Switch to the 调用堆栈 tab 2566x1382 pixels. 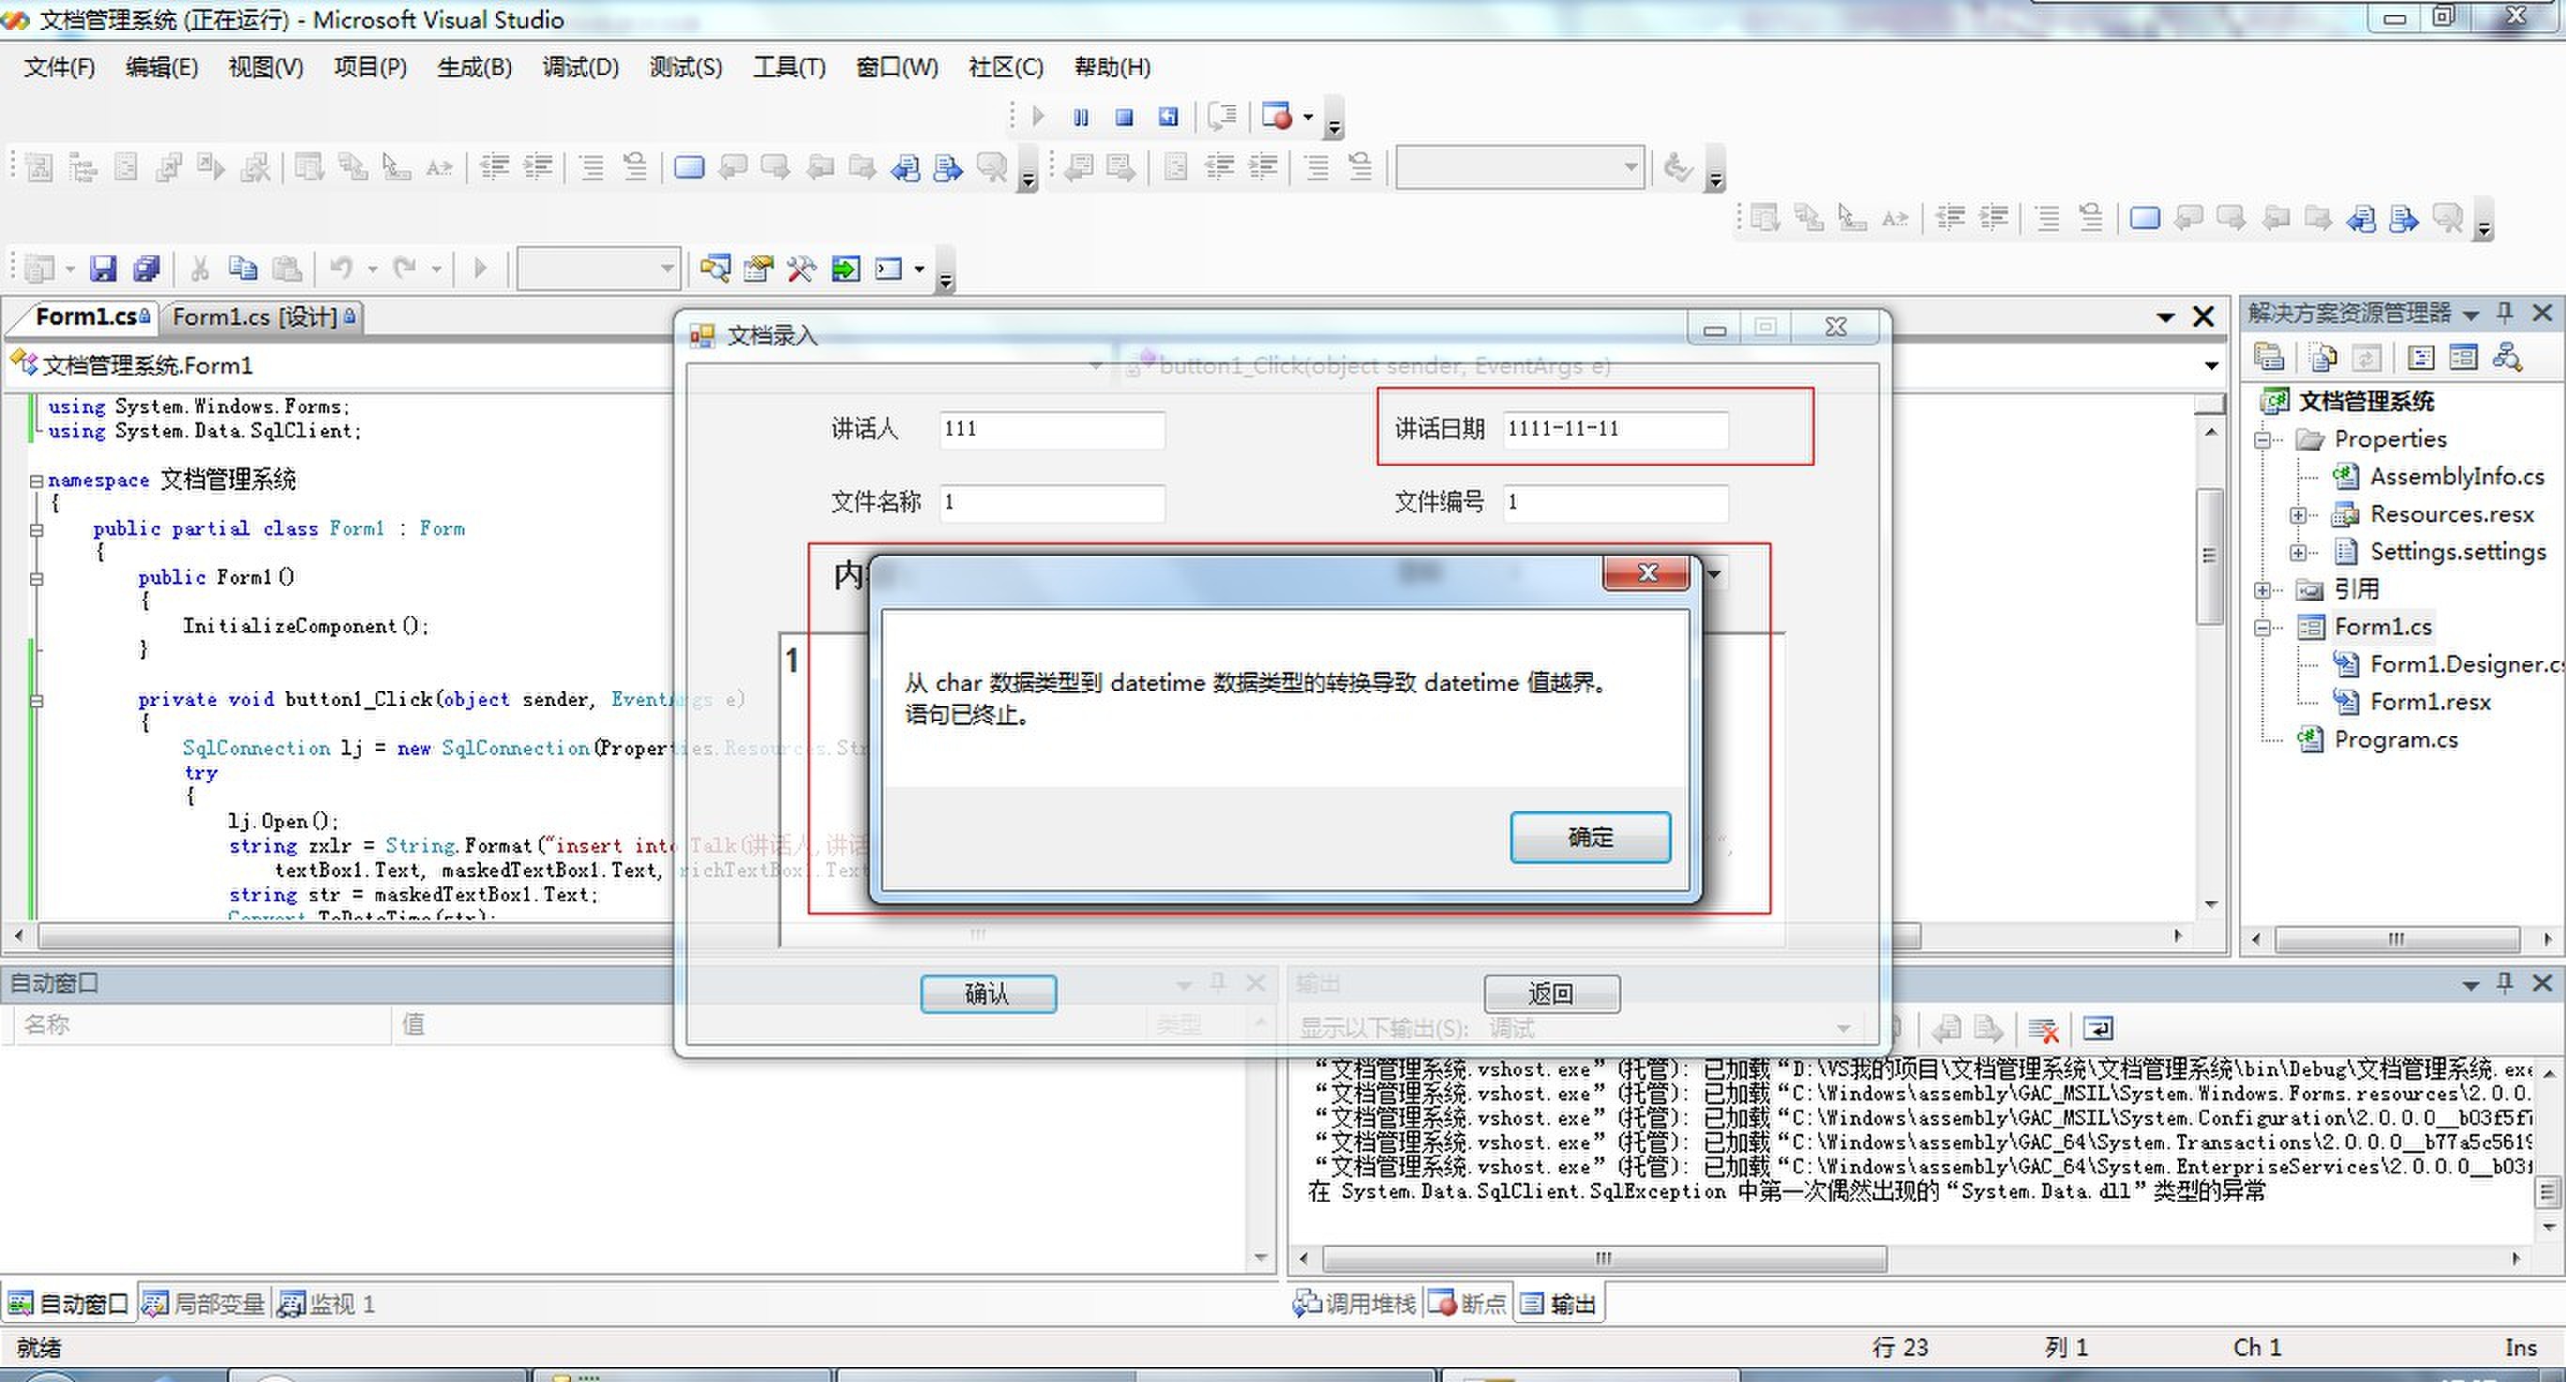click(1354, 1303)
